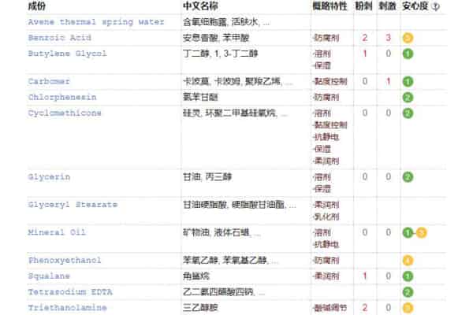
Task: Open the Triethanolamine ingredient link
Action: coord(67,308)
